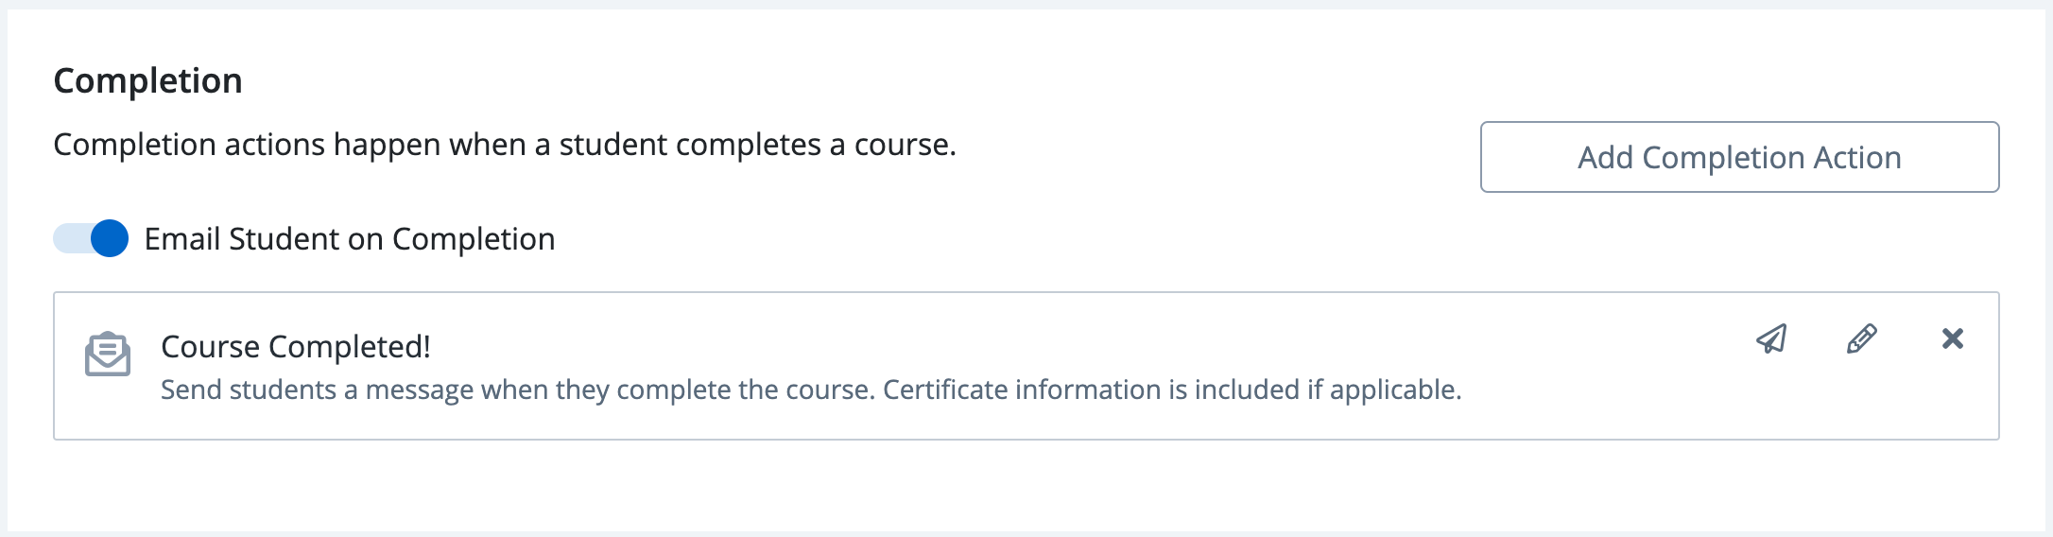
Task: Click the Completion section heading
Action: (x=147, y=81)
